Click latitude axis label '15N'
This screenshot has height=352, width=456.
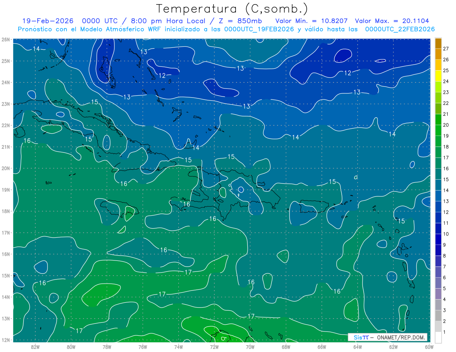click(x=6, y=275)
